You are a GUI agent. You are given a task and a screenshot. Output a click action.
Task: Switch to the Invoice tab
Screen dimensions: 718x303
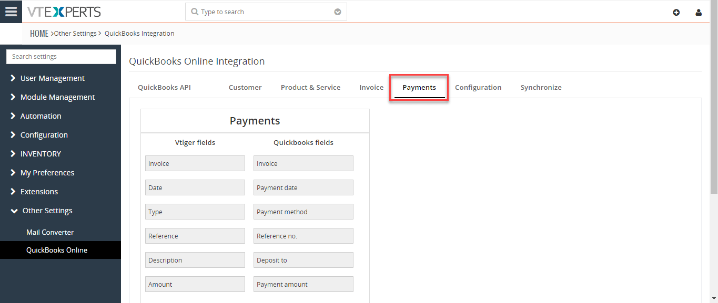coord(371,87)
